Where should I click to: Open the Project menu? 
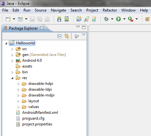pos(92,10)
